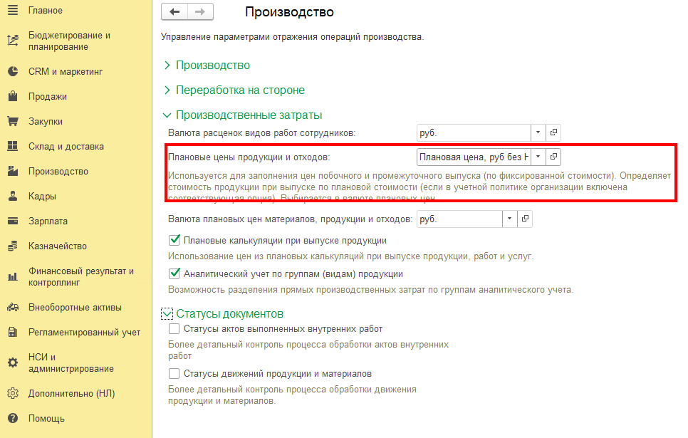Click the Казначейство coins icon
The height and width of the screenshot is (438, 688).
tap(13, 246)
